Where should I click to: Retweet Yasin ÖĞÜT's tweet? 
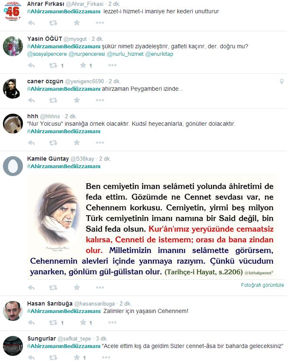coord(53,65)
